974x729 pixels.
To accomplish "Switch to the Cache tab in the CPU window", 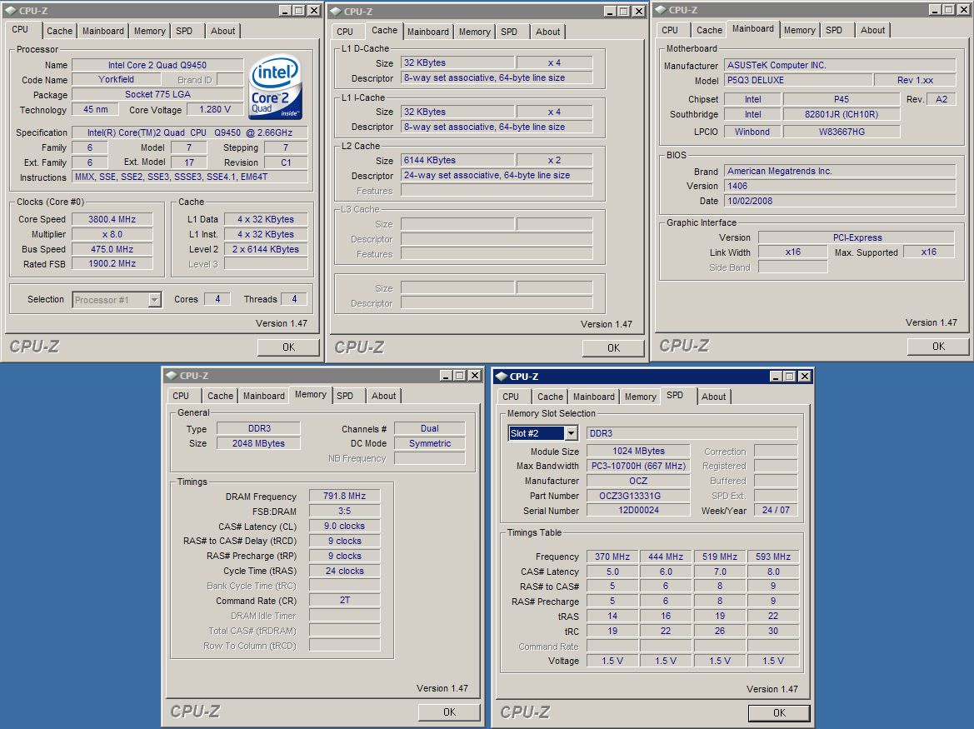I will (x=60, y=31).
